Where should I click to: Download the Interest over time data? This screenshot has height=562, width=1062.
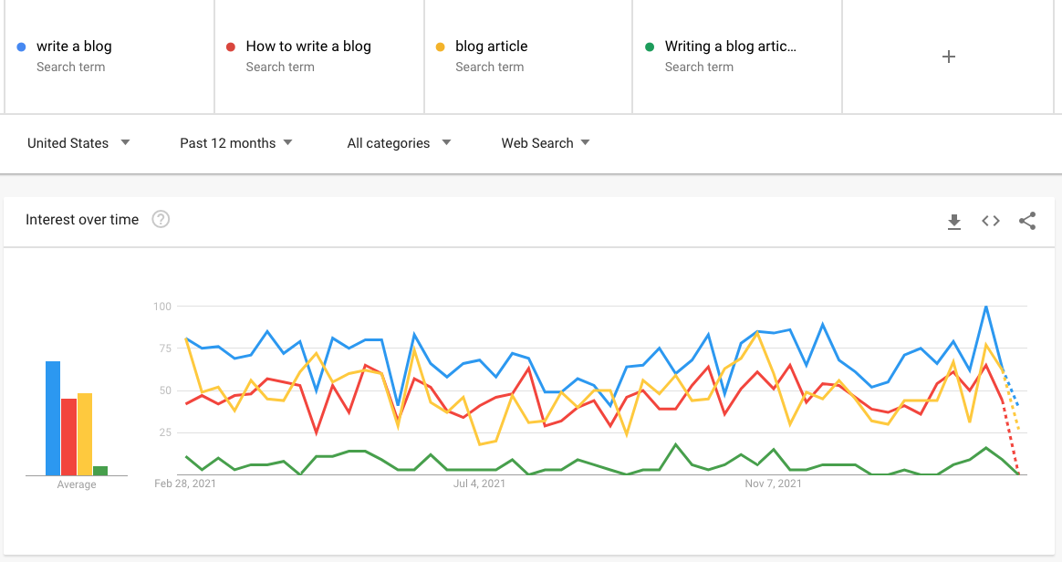954,221
